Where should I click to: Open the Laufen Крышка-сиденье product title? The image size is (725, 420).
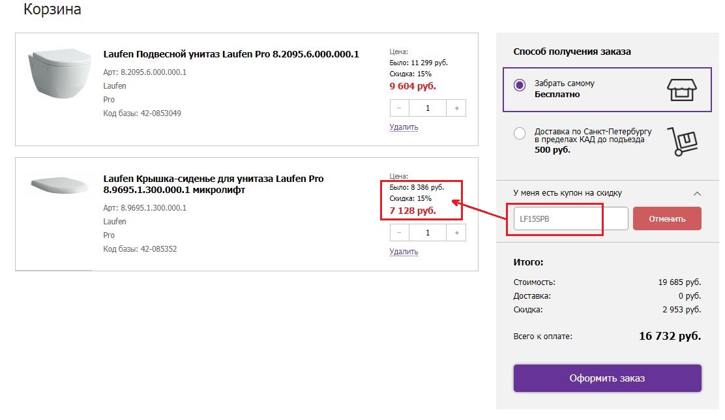point(213,184)
